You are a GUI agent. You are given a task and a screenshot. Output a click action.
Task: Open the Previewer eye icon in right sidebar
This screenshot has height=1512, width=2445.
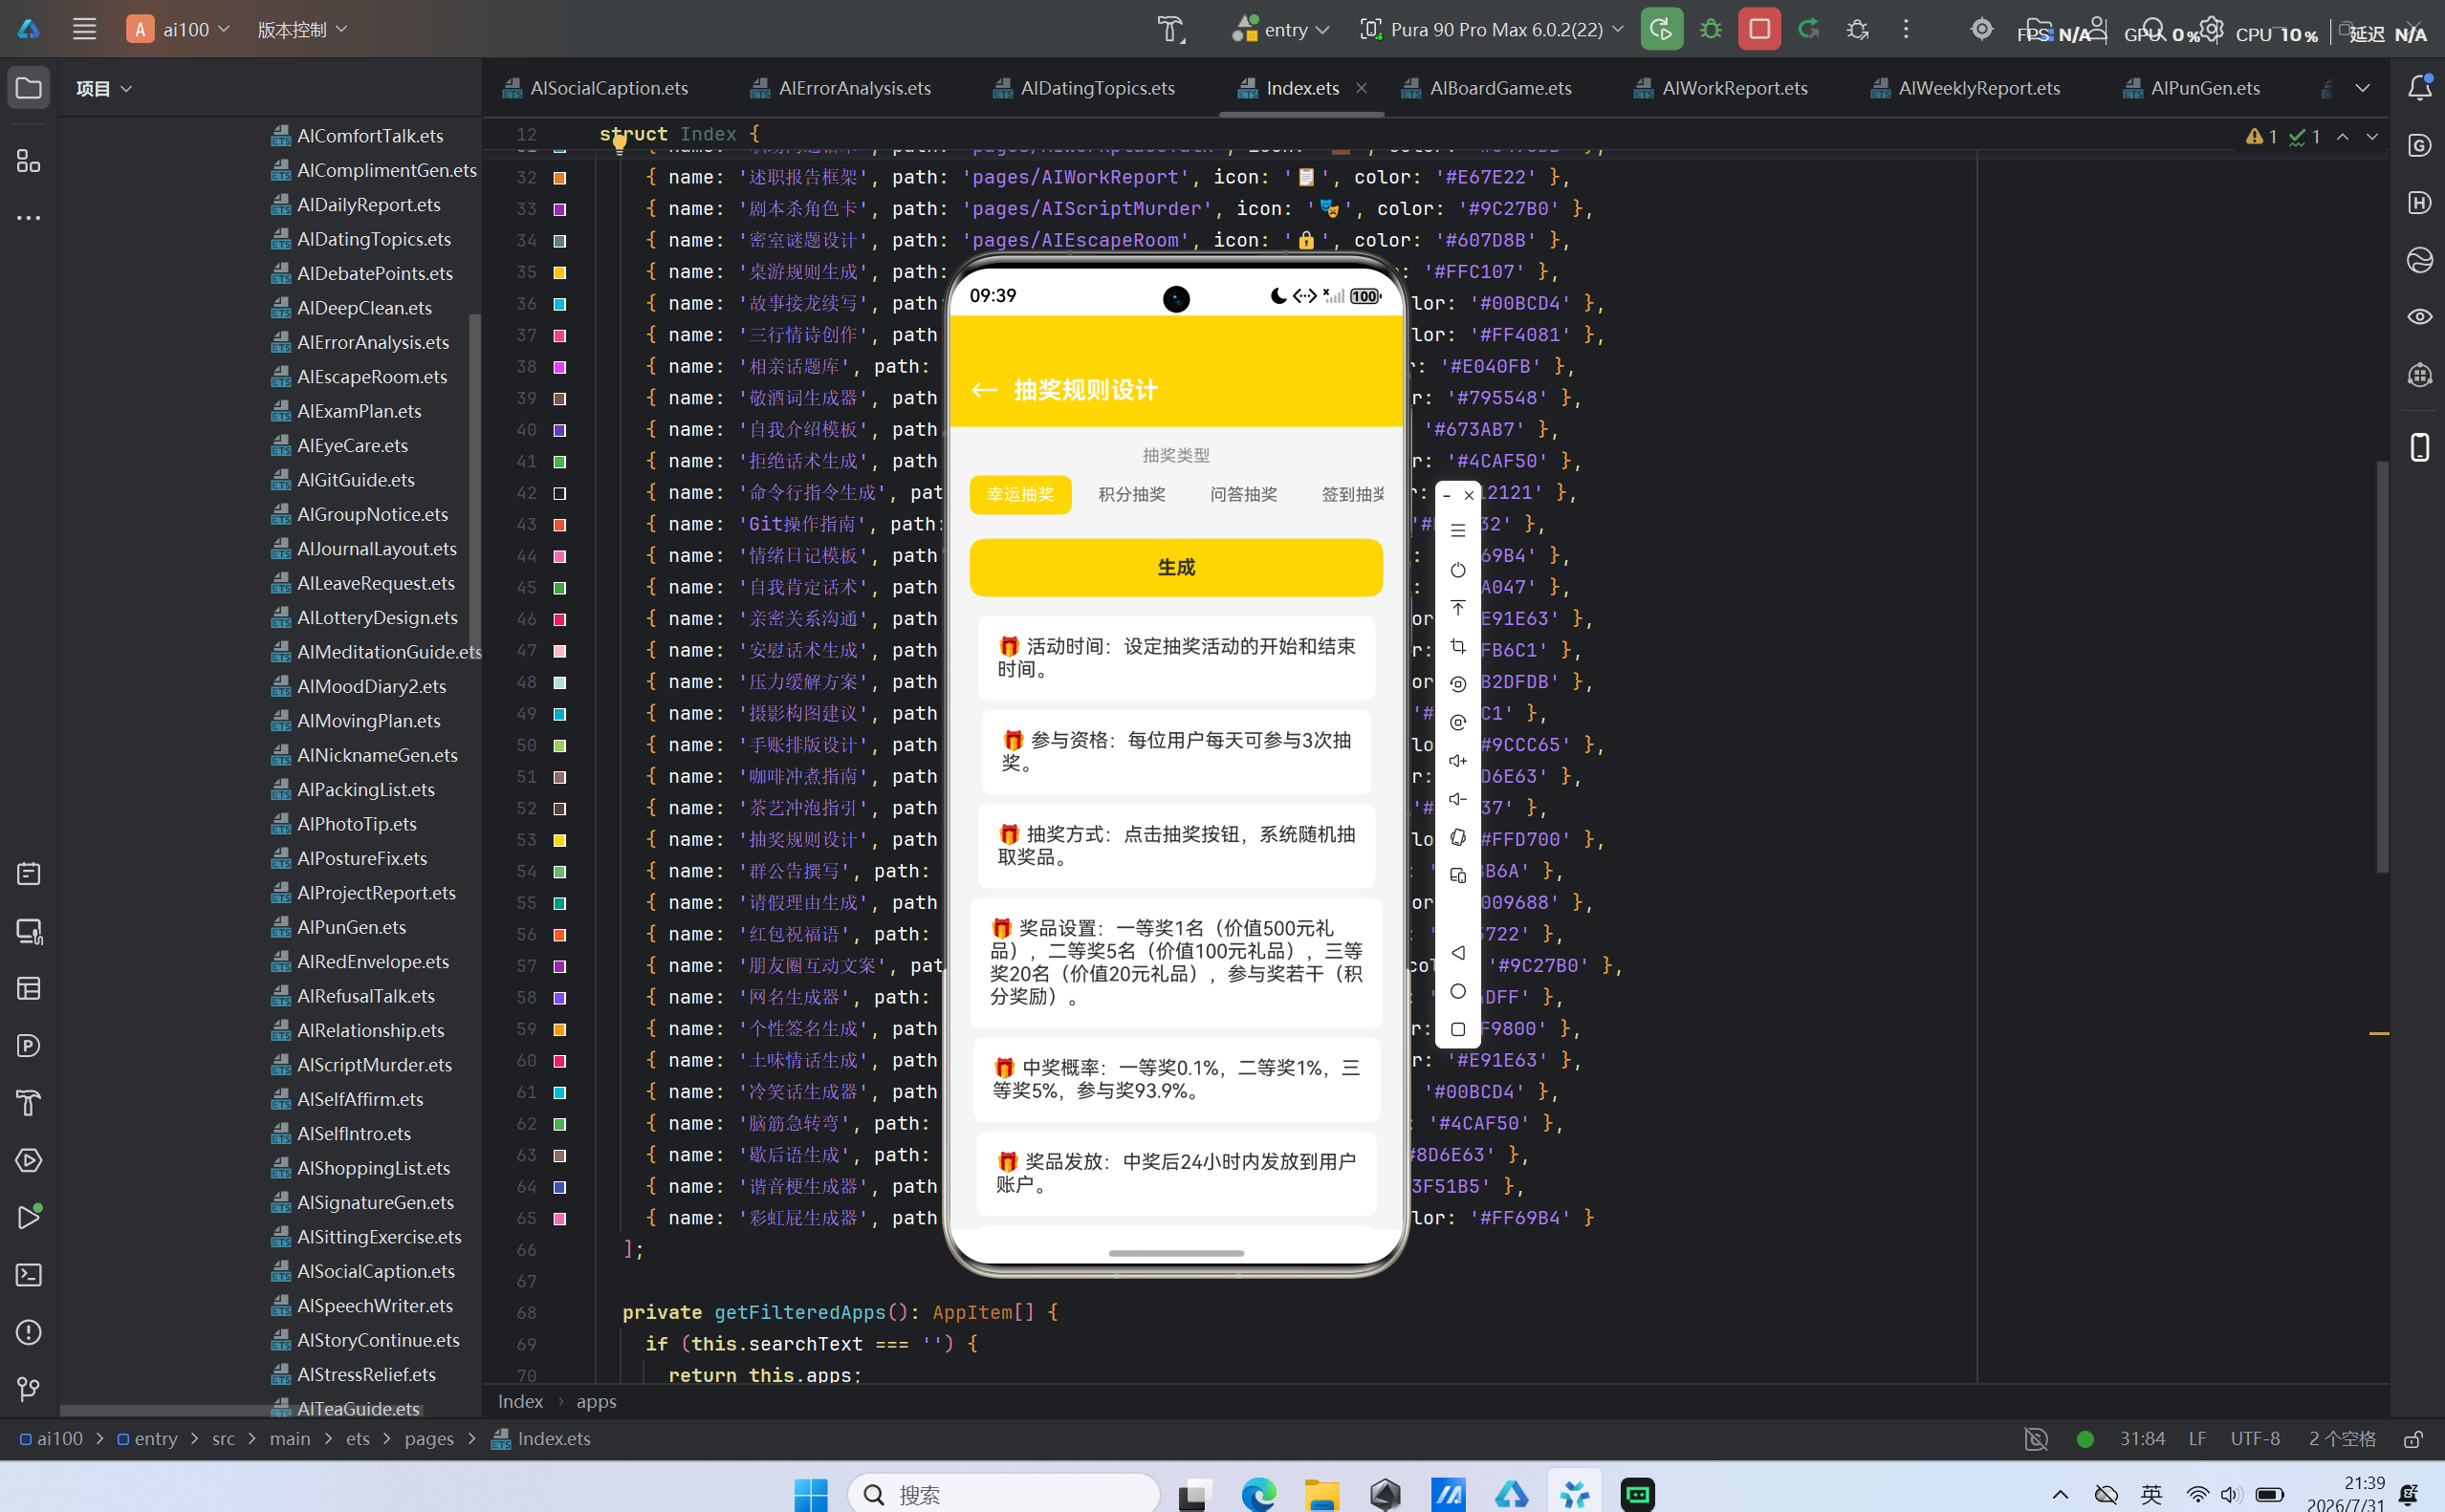2419,317
